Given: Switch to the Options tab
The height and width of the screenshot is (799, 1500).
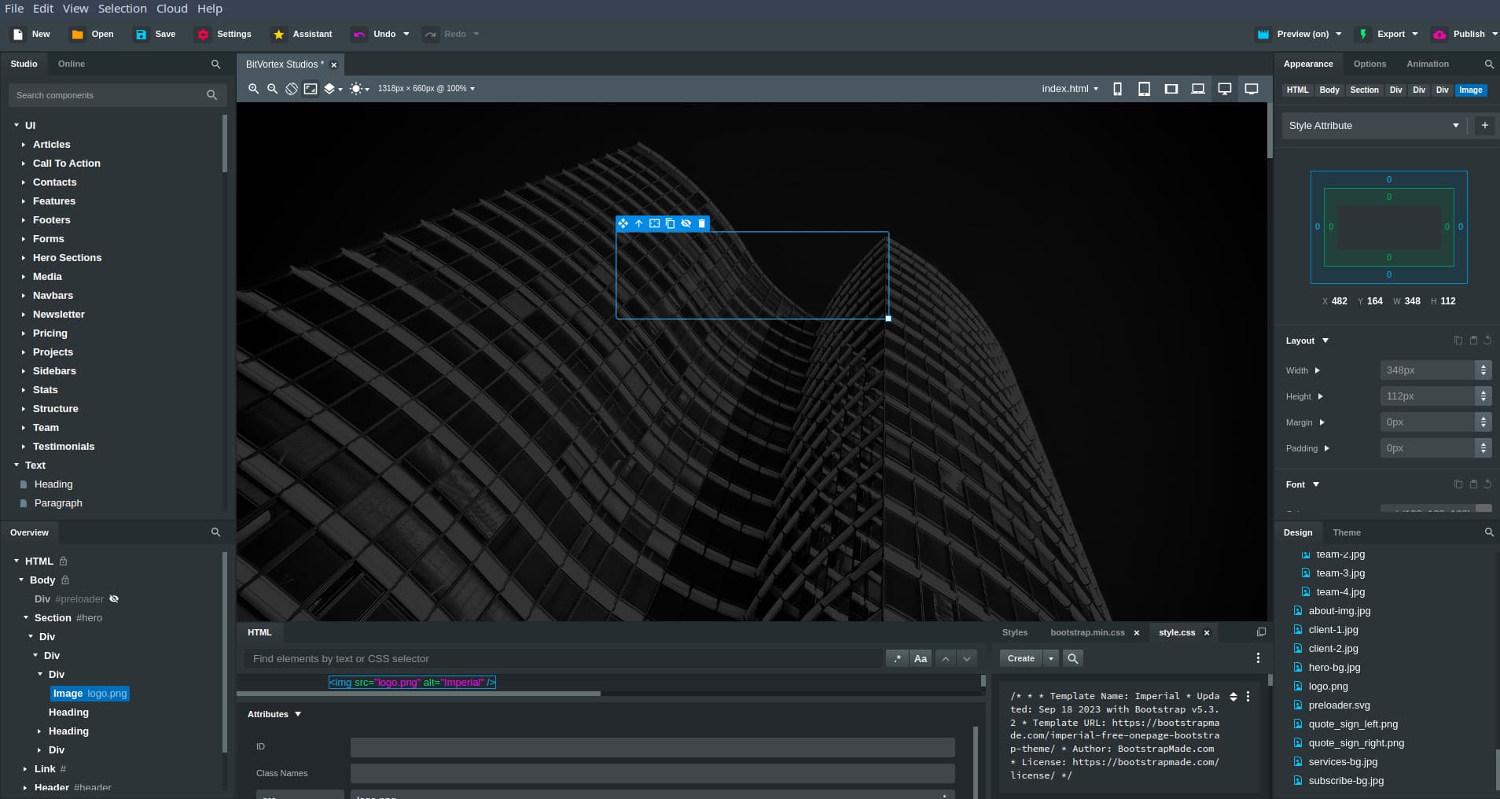Looking at the screenshot, I should [x=1369, y=64].
